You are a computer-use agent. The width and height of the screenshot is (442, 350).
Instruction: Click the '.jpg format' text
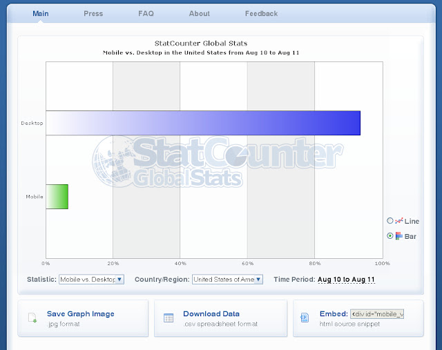click(x=64, y=324)
